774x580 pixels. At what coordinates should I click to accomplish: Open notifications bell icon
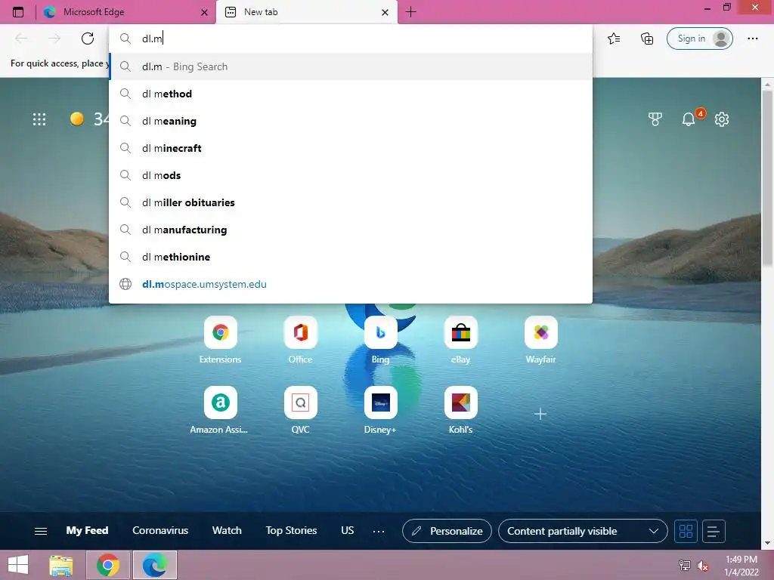(x=689, y=119)
